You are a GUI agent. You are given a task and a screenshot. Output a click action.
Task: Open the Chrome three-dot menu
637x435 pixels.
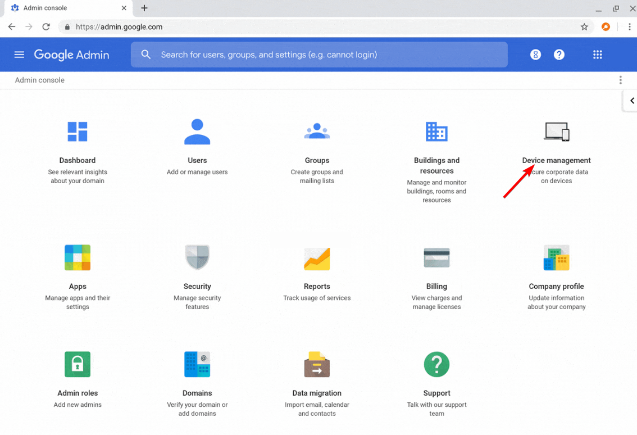pos(629,27)
